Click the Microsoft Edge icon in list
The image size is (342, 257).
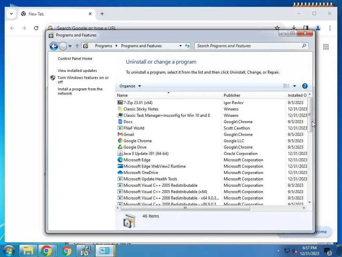pos(120,160)
